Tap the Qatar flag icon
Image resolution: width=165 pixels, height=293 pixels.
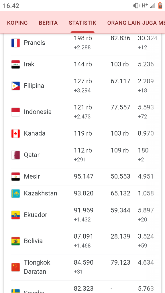pyautogui.click(x=15, y=155)
